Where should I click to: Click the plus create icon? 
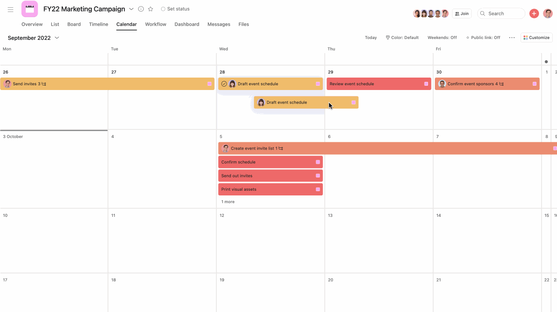point(534,13)
